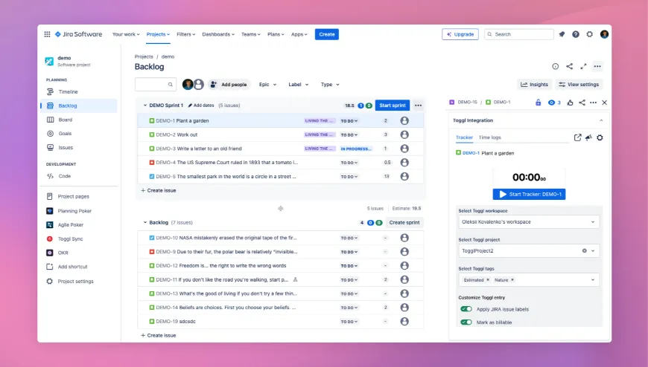Click the thumbs up vote icon
This screenshot has height=367, width=648.
pos(570,103)
